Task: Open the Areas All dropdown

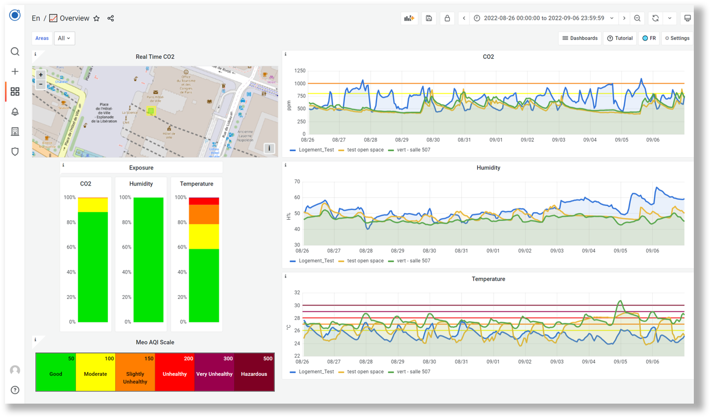Action: [63, 38]
